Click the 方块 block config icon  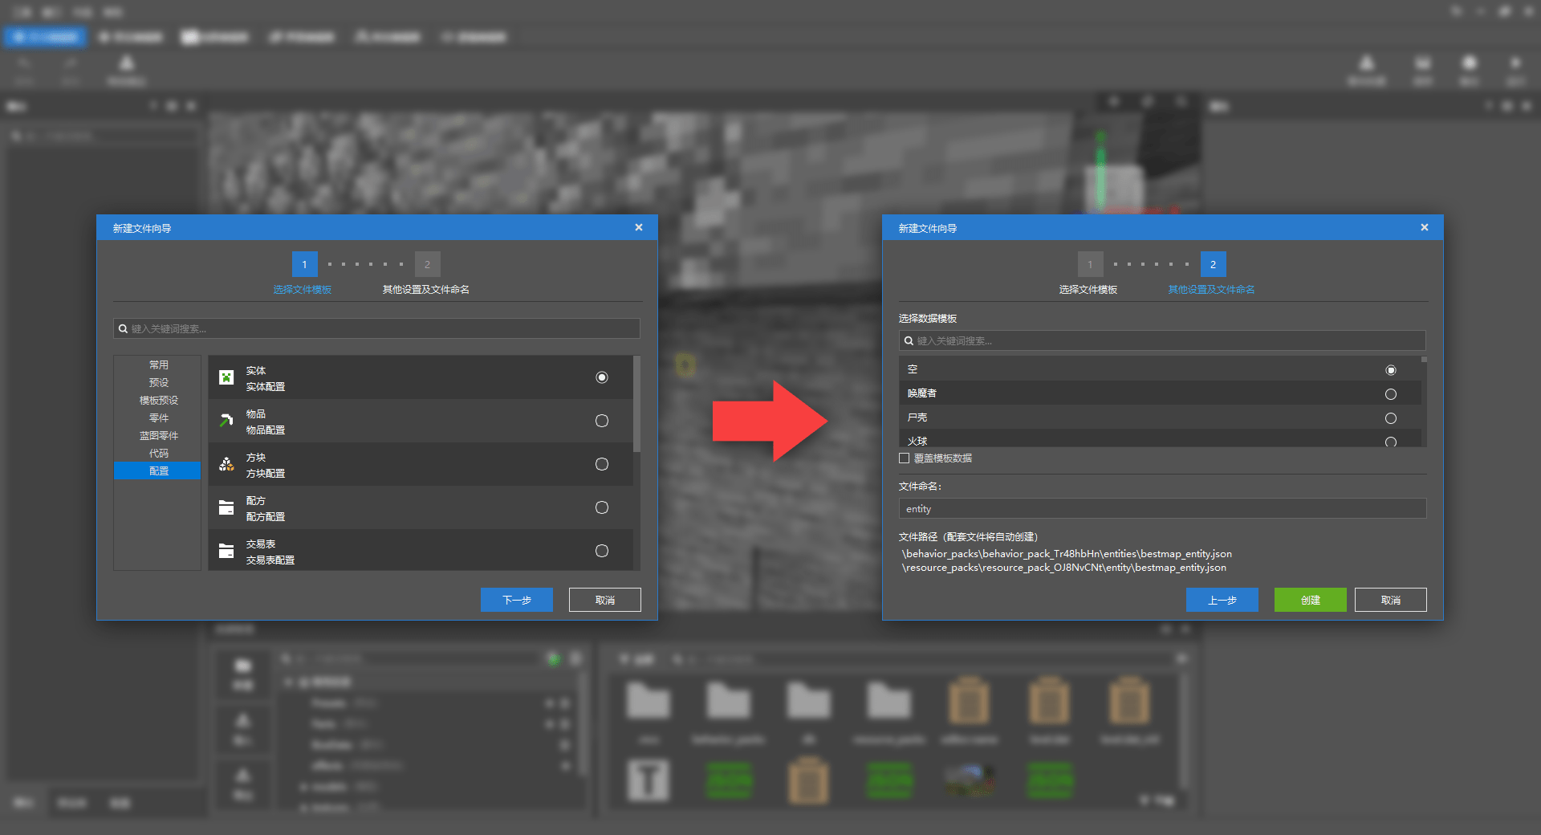pyautogui.click(x=226, y=464)
